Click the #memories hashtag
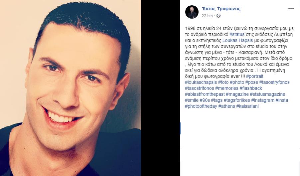The height and width of the screenshot is (176, 300). [x=227, y=88]
